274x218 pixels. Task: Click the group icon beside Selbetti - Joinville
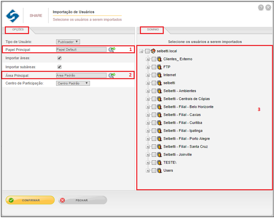tap(159, 154)
